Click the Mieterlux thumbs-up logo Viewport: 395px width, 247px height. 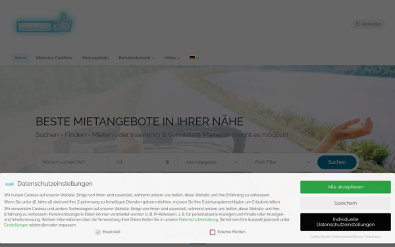tap(44, 23)
